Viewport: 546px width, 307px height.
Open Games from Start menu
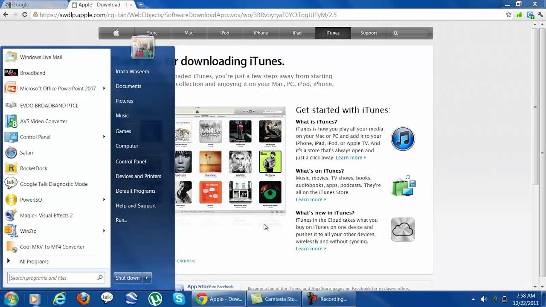click(123, 131)
